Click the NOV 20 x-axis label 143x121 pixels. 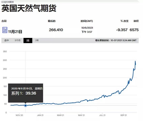click(19, 115)
